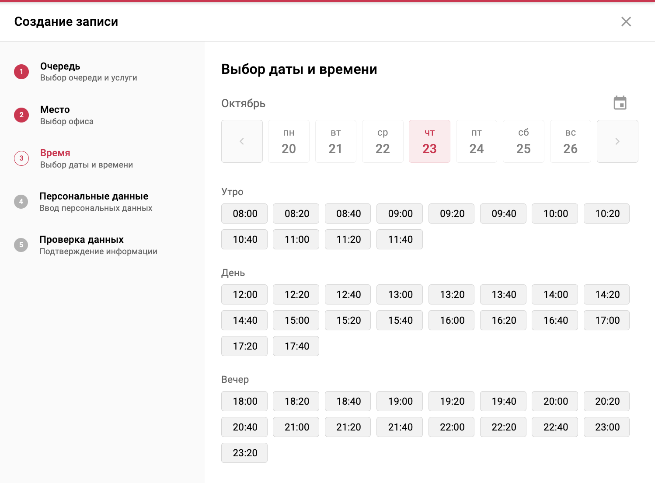655x483 pixels.
Task: Open step 4 Персональные данные
Action: pos(83,202)
